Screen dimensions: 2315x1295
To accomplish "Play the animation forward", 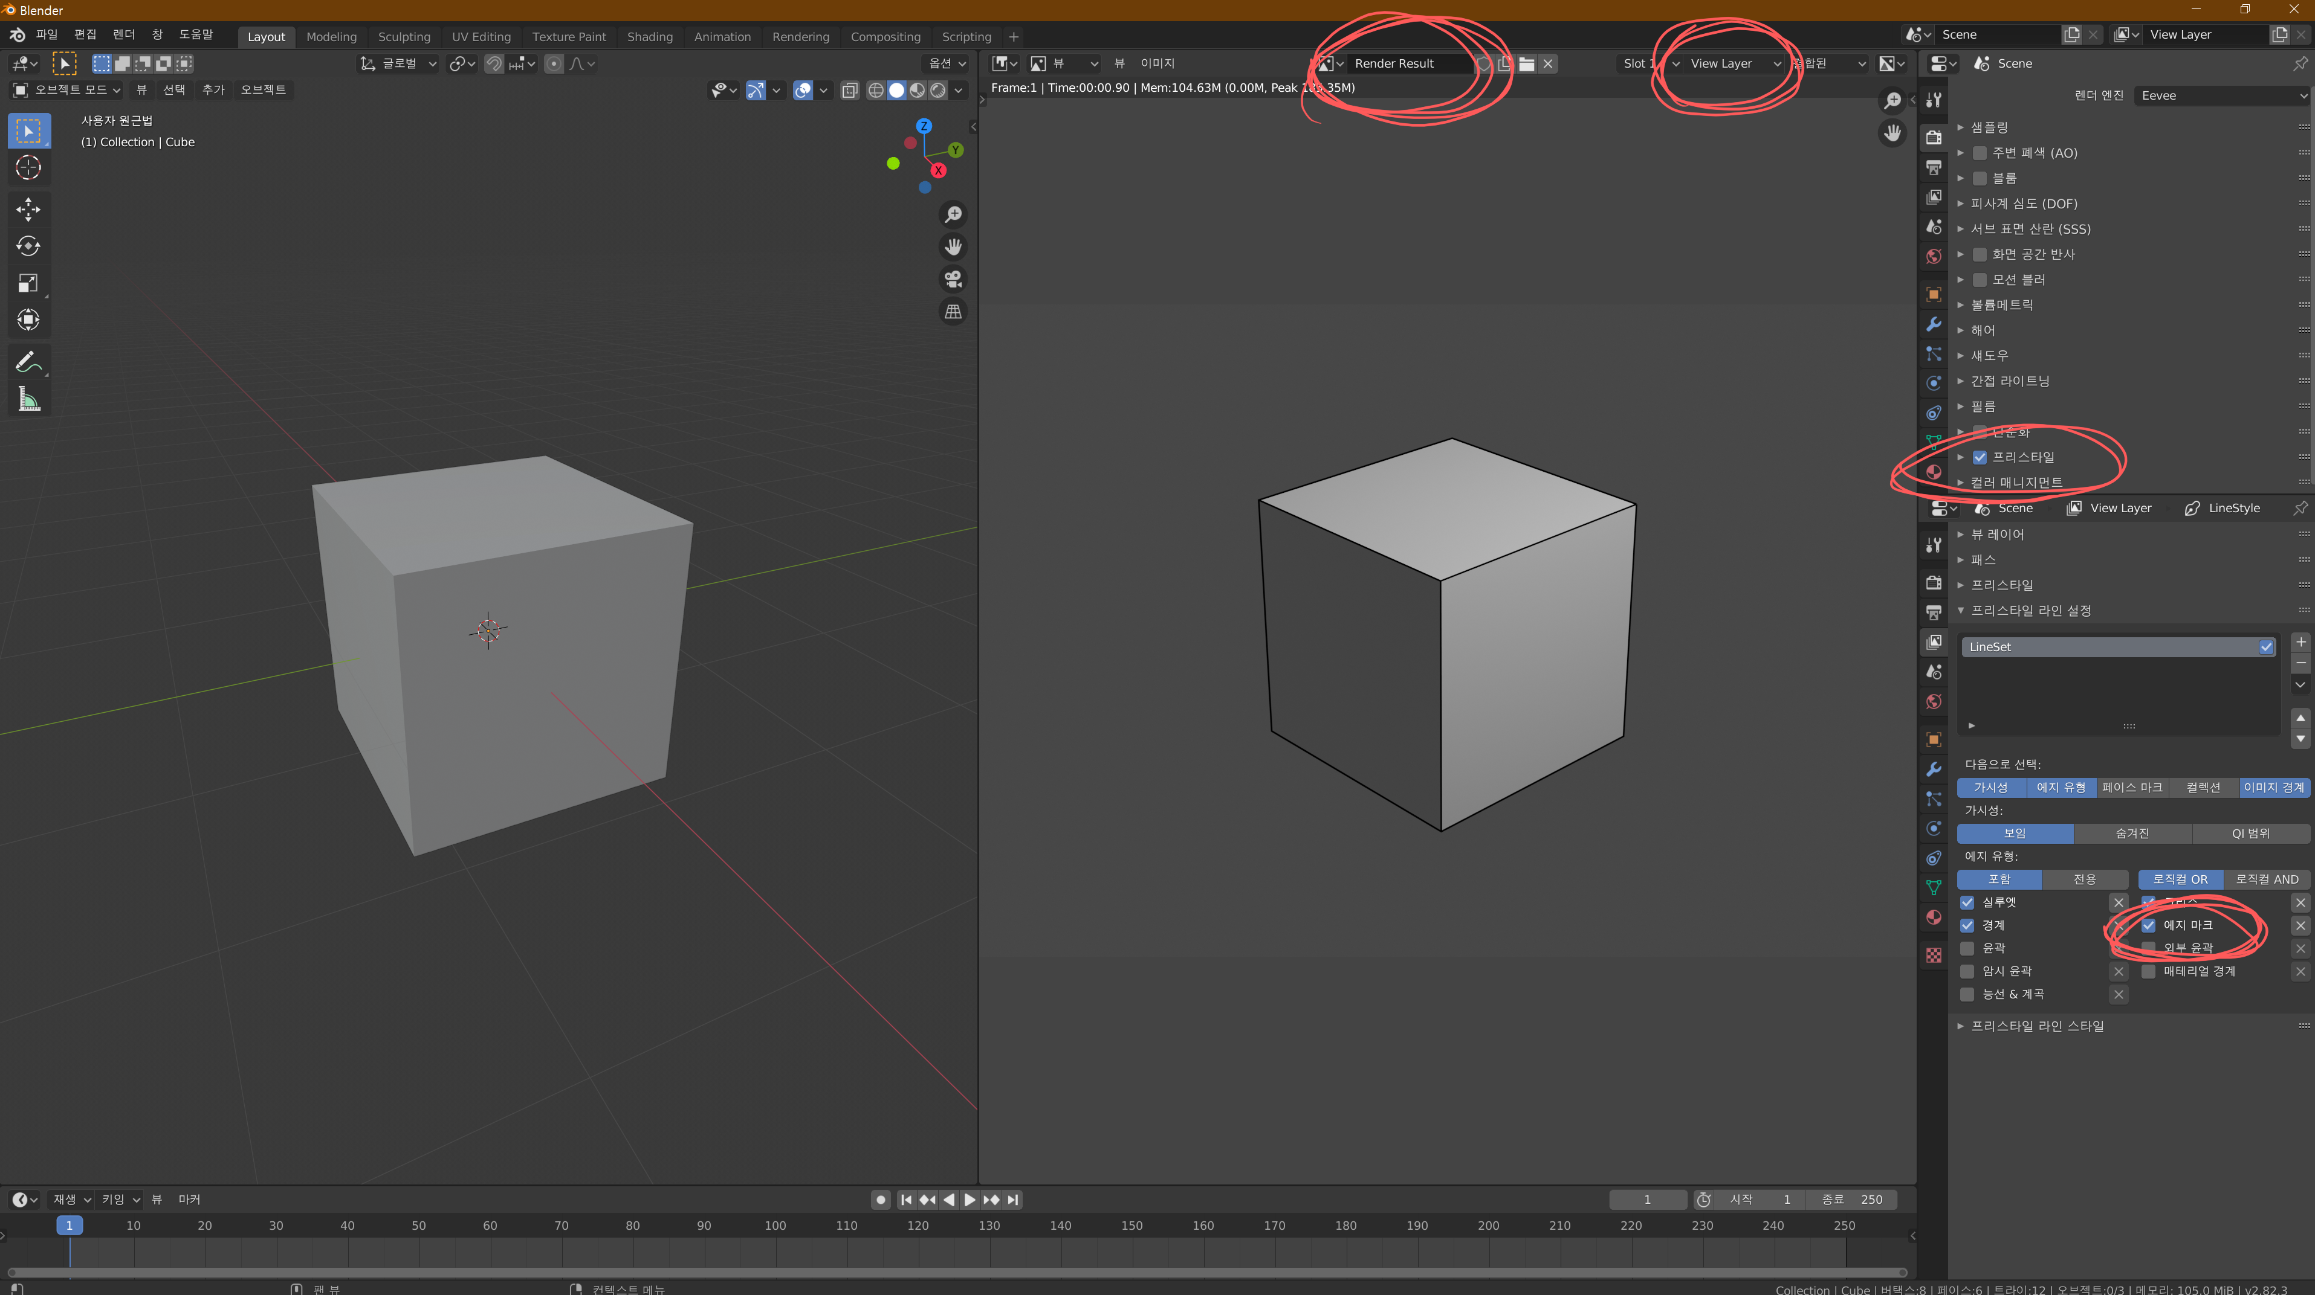I will [970, 1200].
